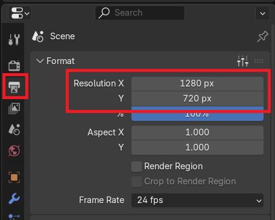Open the editor type dropdown
Image resolution: width=275 pixels, height=220 pixels.
[20, 13]
